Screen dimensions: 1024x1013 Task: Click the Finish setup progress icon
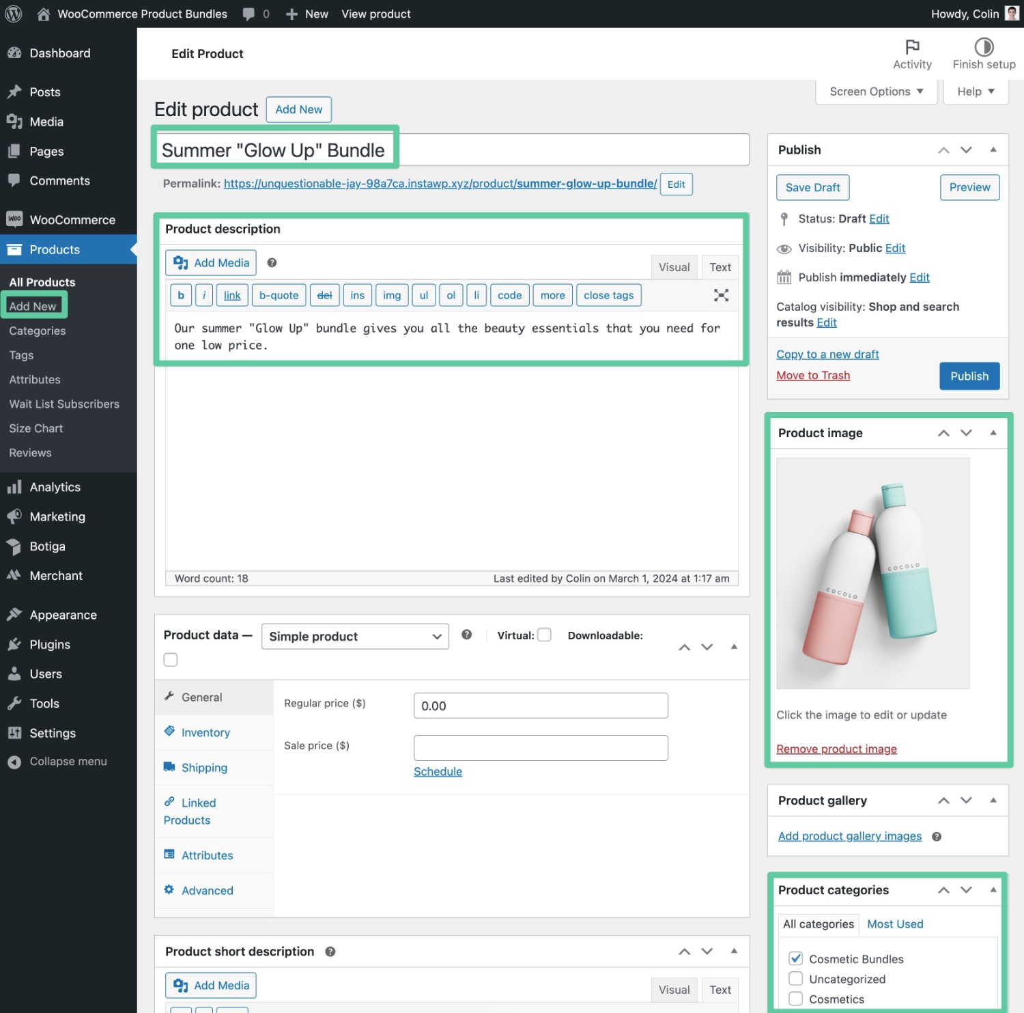[x=984, y=46]
